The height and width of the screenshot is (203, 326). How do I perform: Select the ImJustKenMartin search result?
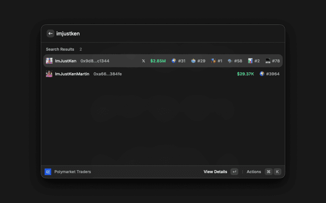[153, 74]
